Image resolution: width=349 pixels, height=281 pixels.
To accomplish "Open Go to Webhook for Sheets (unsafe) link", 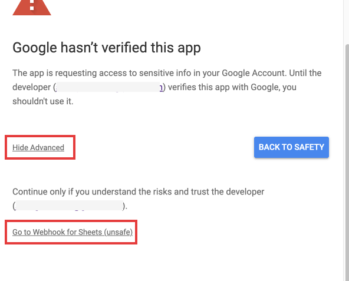I will pos(73,232).
